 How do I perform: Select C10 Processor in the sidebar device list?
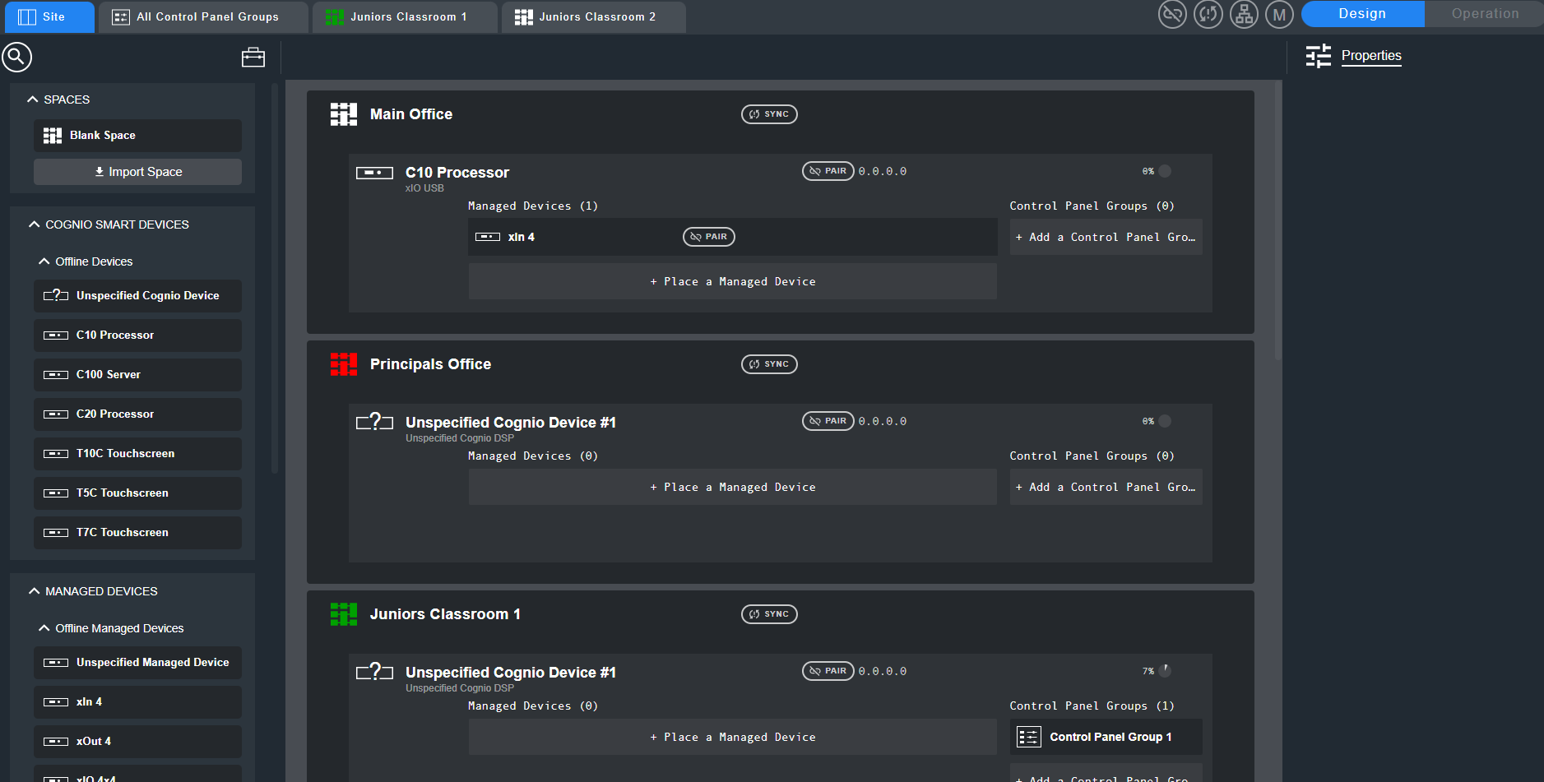137,335
